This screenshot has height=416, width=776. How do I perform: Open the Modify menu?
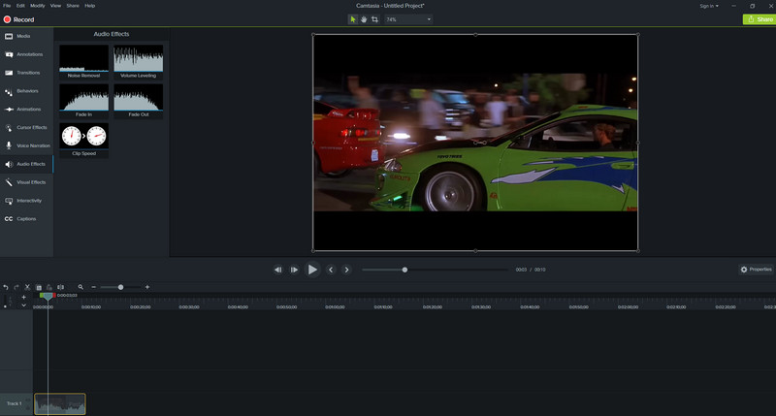(x=38, y=6)
